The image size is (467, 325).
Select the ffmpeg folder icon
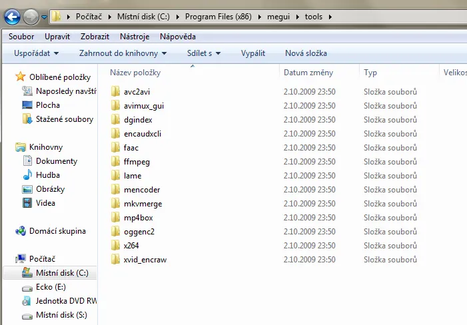pyautogui.click(x=116, y=162)
